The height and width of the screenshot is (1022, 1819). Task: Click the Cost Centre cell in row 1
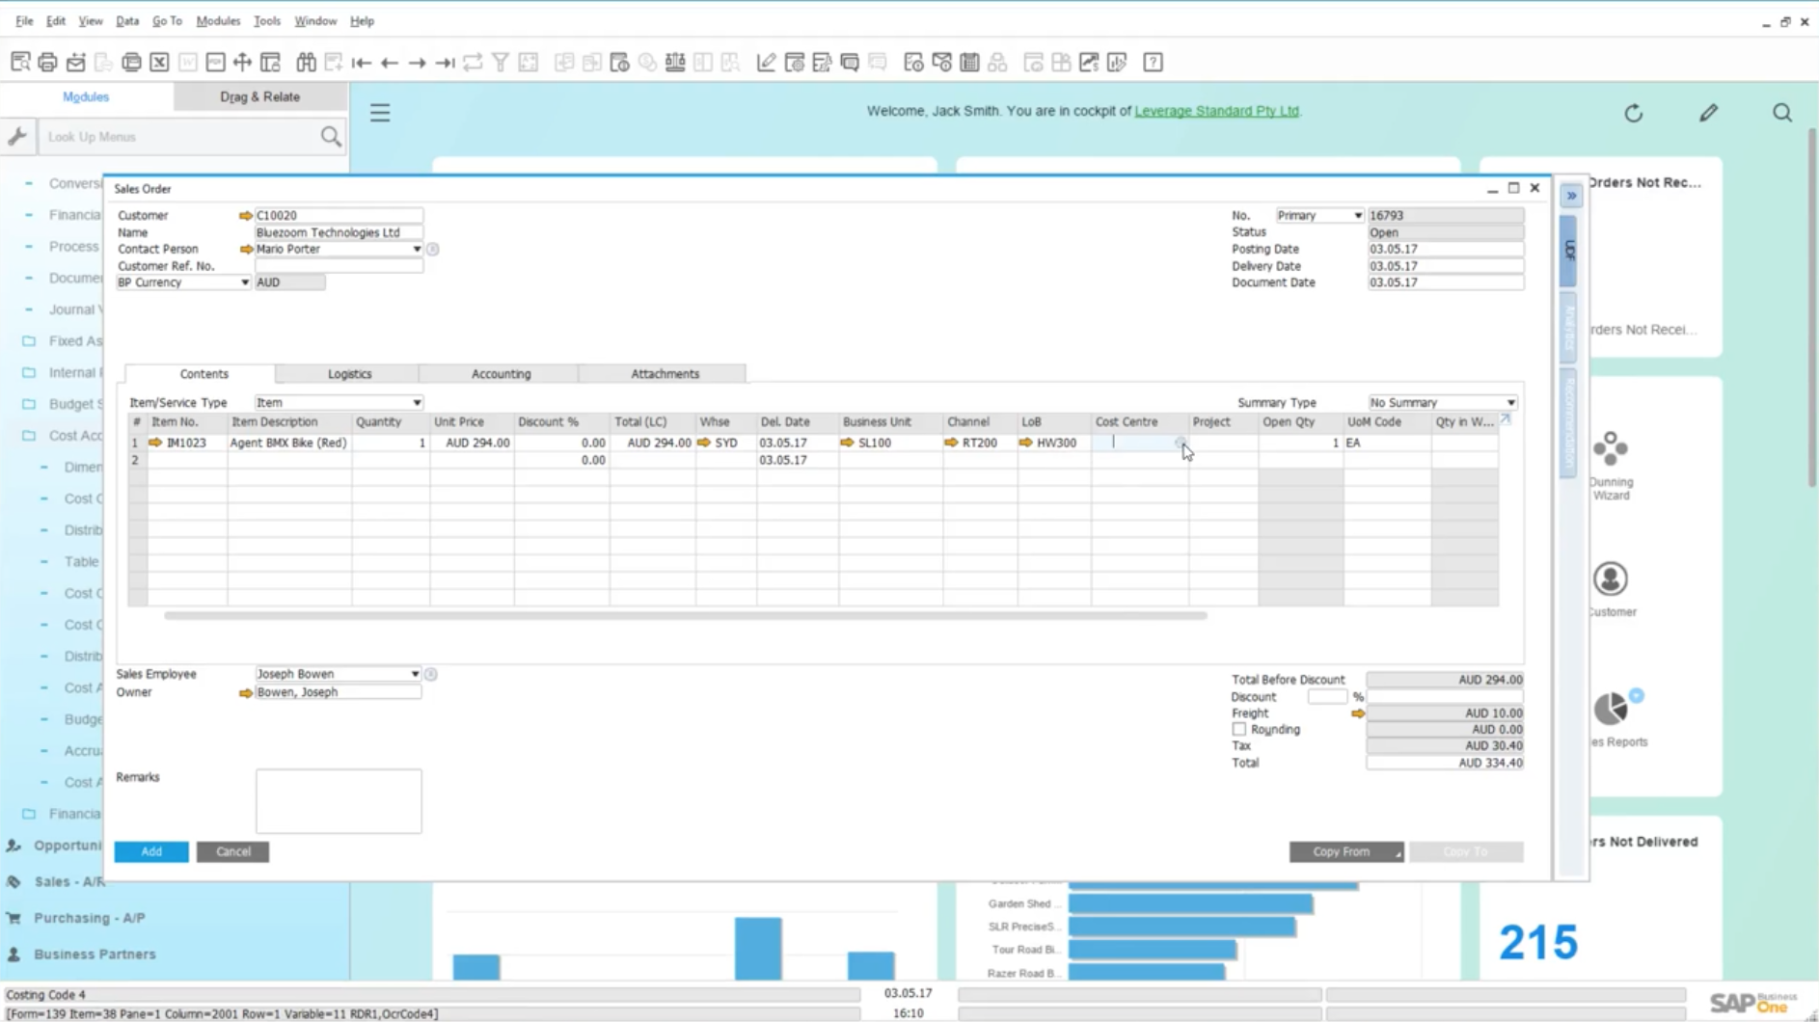click(1139, 443)
